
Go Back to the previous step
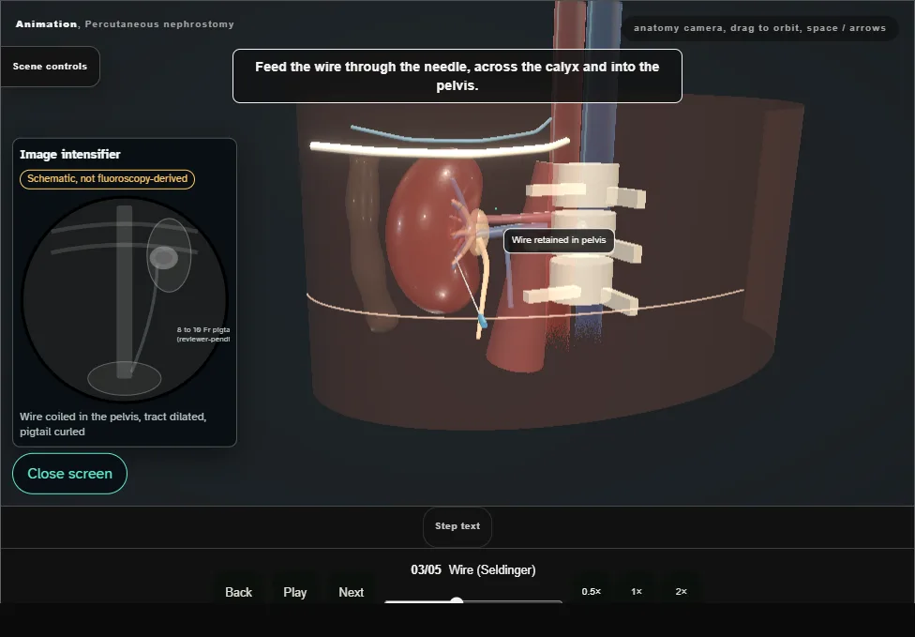pos(238,592)
